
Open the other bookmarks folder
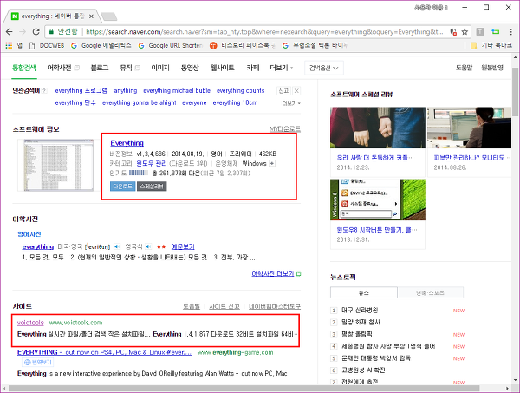[x=491, y=45]
